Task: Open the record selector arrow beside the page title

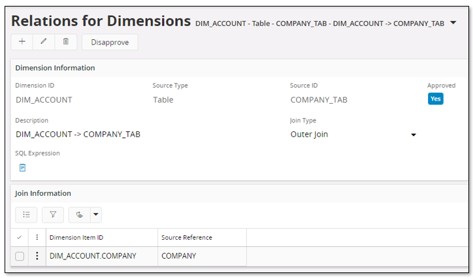Action: pyautogui.click(x=453, y=23)
